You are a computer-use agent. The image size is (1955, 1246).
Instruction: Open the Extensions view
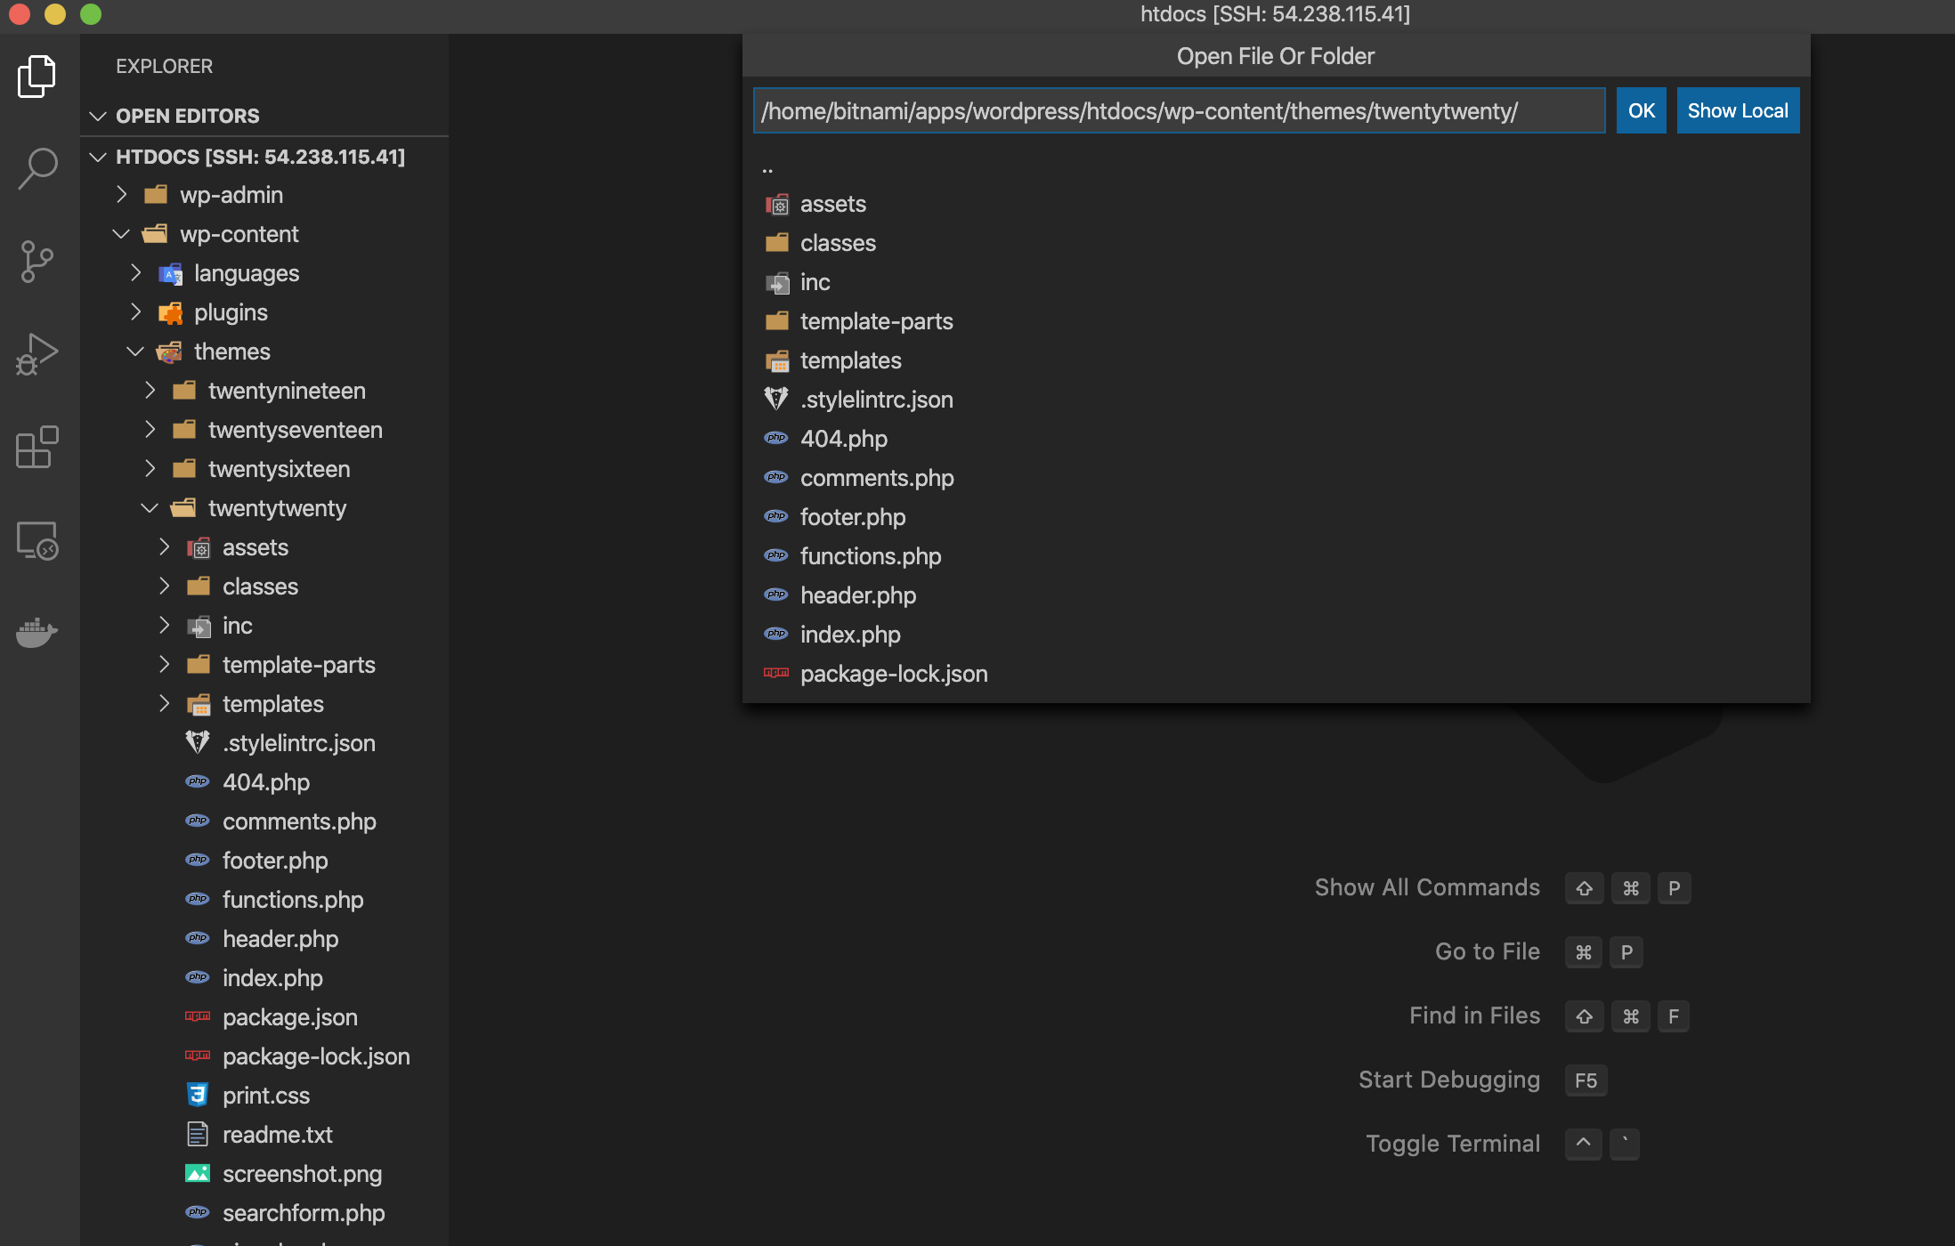click(37, 448)
